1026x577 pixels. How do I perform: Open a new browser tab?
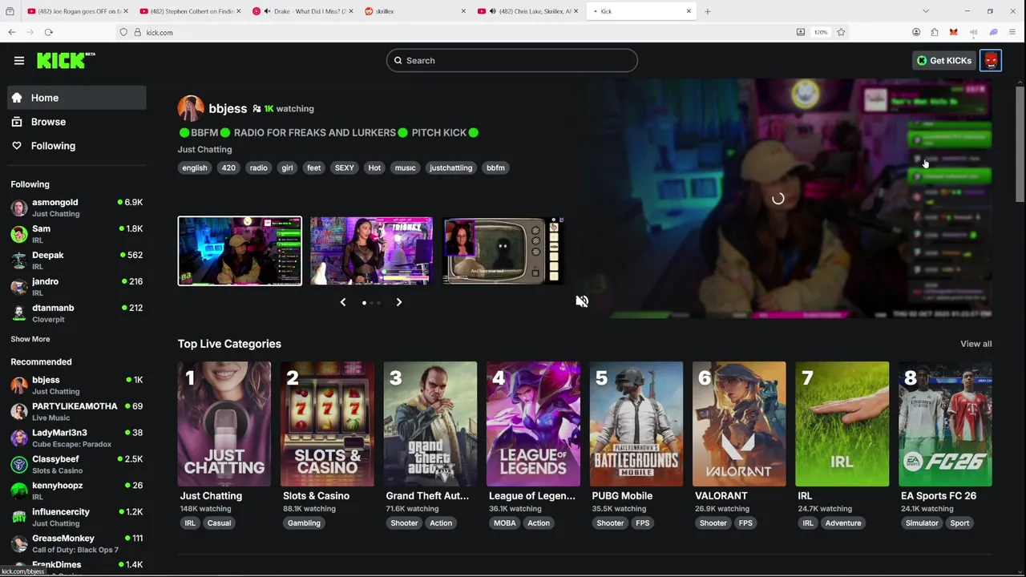click(x=707, y=11)
